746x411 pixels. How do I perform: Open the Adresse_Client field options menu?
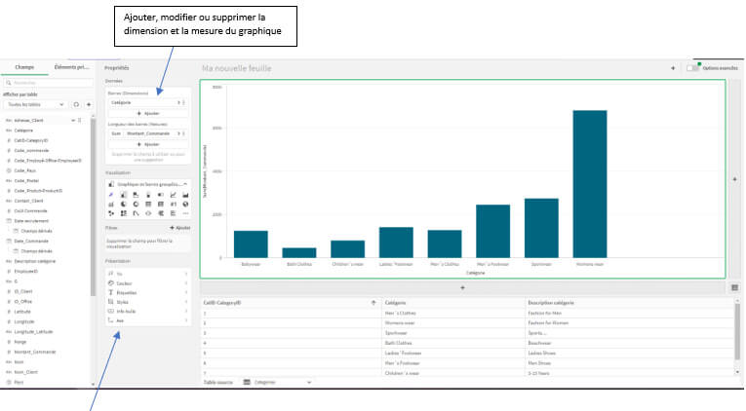click(x=79, y=120)
